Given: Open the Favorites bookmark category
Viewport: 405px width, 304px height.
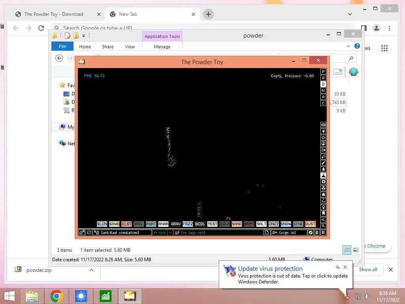Looking at the screenshot, I should [x=323, y=213].
